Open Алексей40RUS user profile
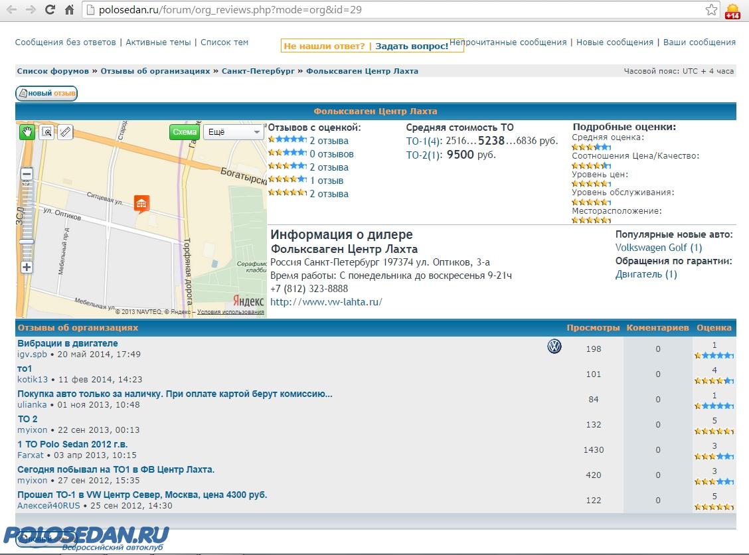 pos(48,505)
